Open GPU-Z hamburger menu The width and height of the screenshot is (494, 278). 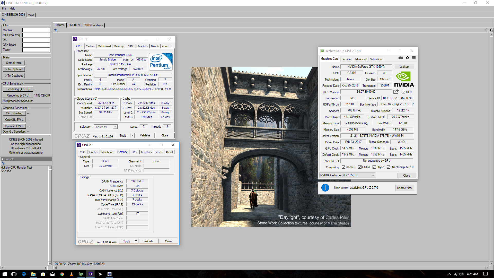(414, 58)
